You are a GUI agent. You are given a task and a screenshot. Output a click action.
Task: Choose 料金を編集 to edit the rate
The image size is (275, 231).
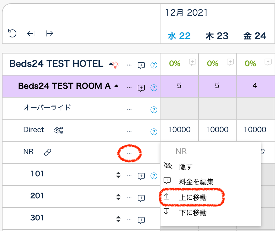[196, 182]
